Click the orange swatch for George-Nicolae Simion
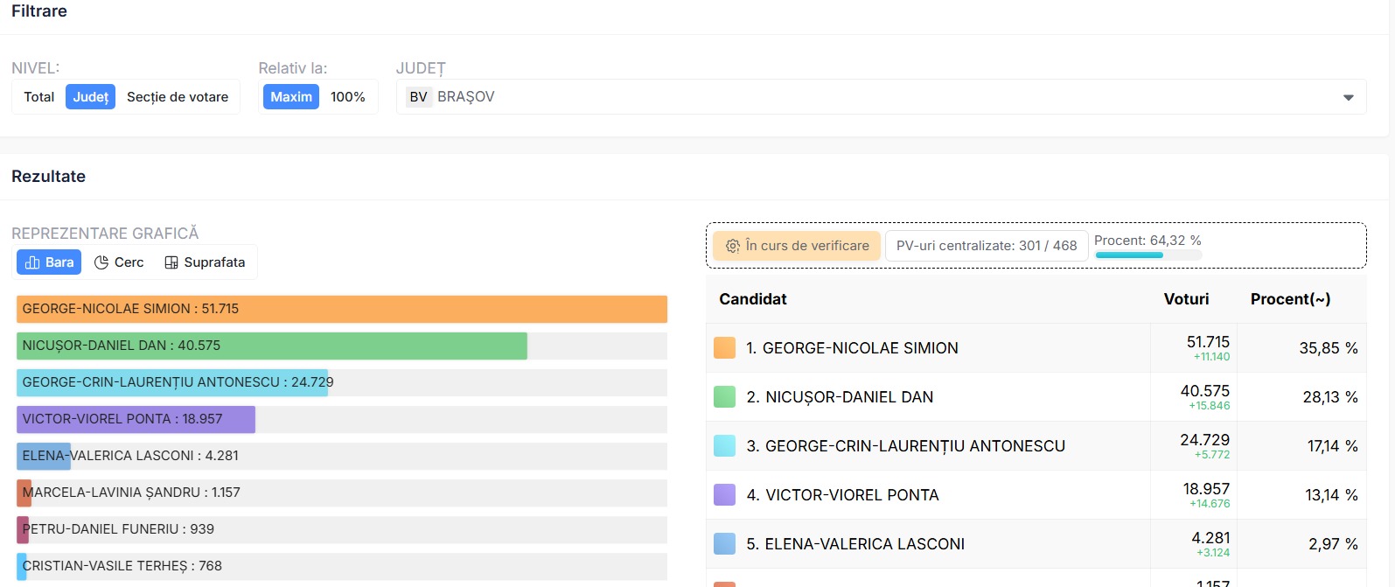This screenshot has width=1395, height=587. point(725,348)
